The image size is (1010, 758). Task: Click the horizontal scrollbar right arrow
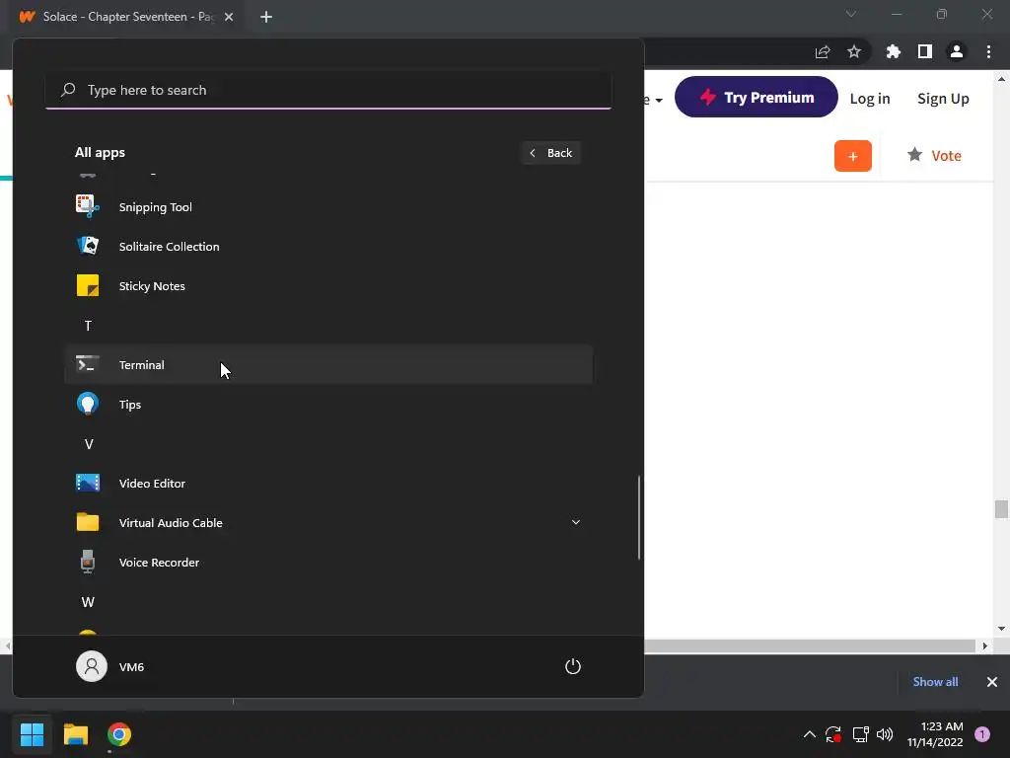click(985, 645)
